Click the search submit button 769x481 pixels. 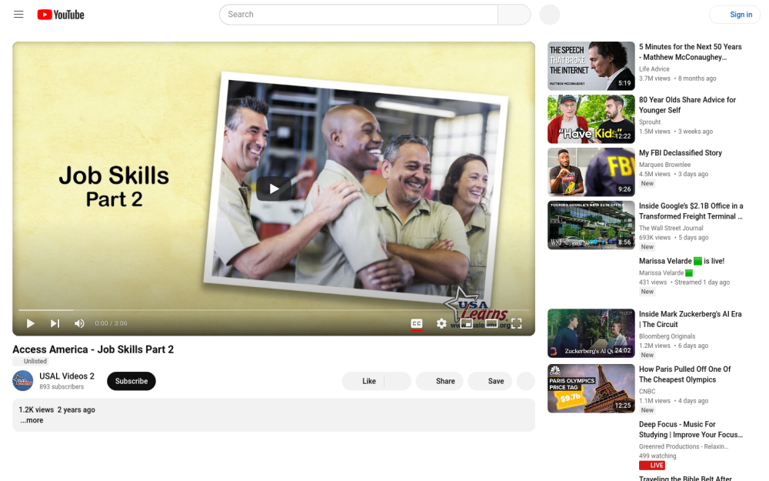pos(514,14)
